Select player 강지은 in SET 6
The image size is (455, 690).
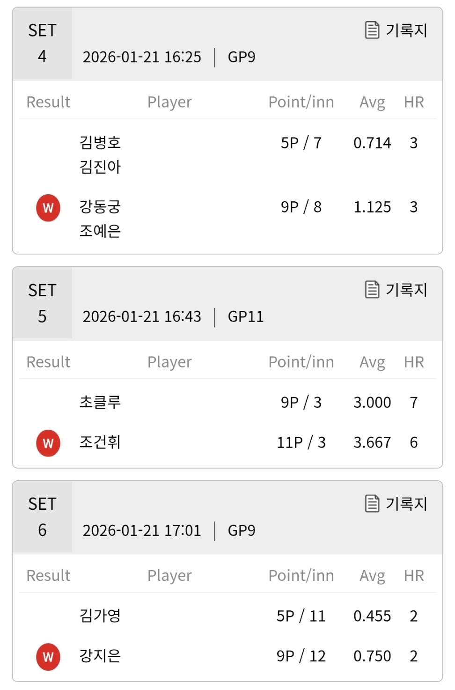(100, 656)
